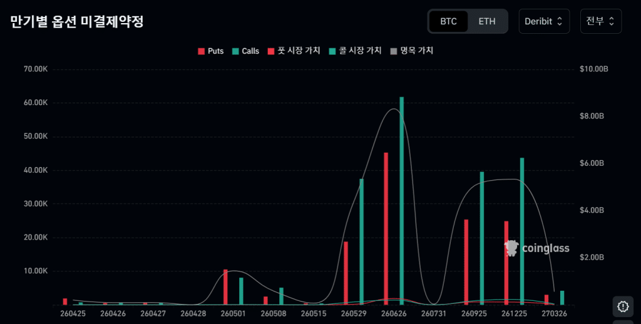Click the x-axis label 260515
Viewport: 641px width, 324px height.
314,314
